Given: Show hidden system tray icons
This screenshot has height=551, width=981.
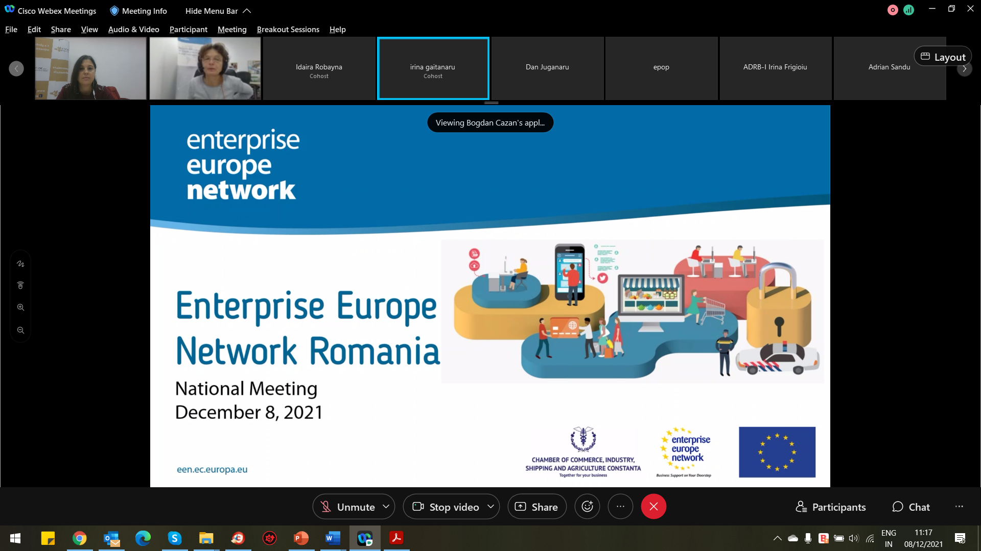Looking at the screenshot, I should 777,538.
